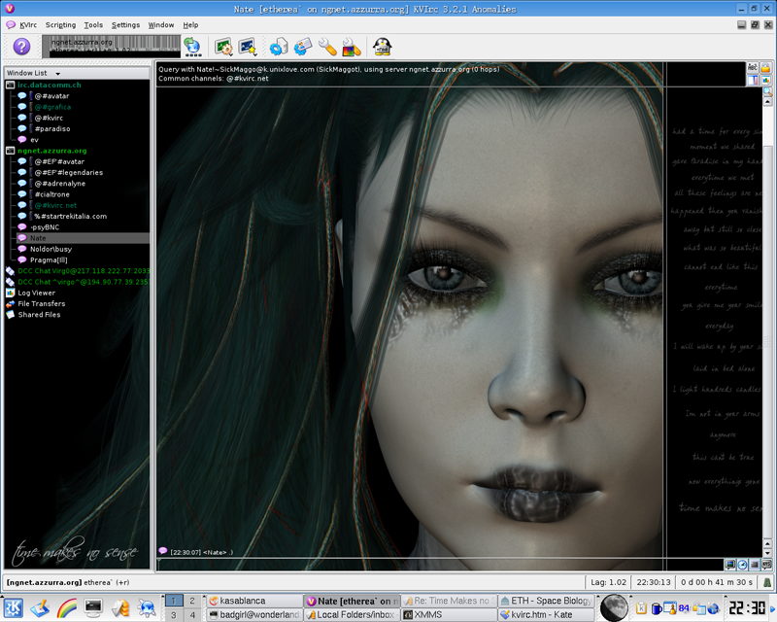Open the theme options color wrench icon
The height and width of the screenshot is (622, 777).
352,47
